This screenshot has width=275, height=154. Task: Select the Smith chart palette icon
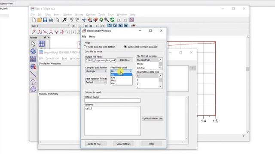(33, 67)
